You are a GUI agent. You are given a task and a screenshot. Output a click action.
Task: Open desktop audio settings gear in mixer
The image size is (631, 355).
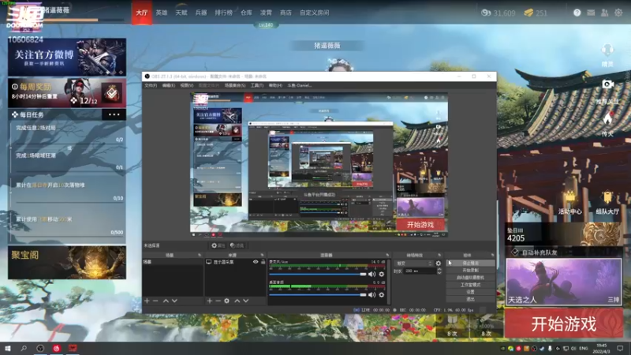tap(382, 294)
